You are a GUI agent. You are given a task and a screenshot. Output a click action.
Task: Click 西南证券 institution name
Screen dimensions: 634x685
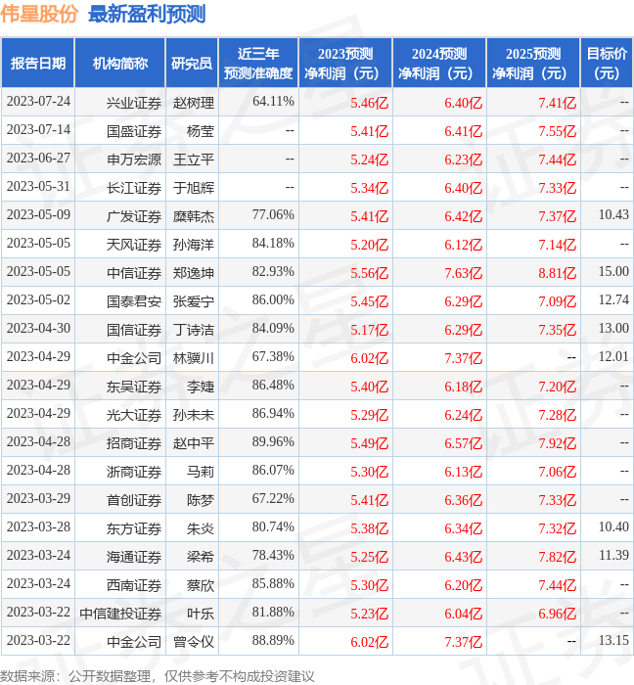134,586
